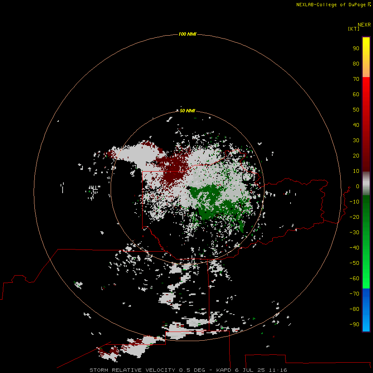This screenshot has height=373, width=373.
Task: Click the -60 value on velocity scale
Action: click(354, 279)
